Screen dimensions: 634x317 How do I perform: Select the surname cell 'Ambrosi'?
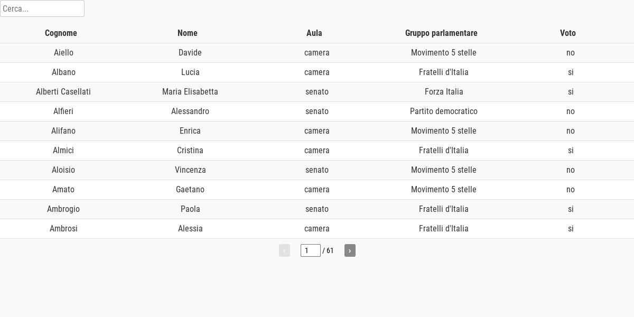click(x=63, y=229)
